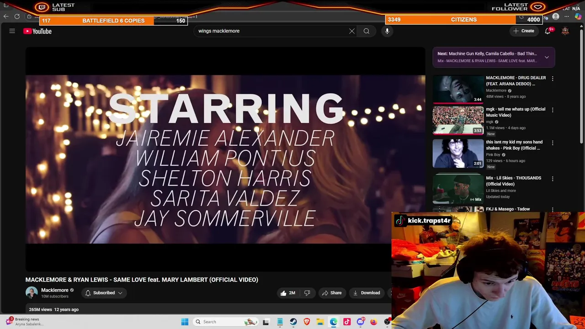Go to the YouTube home logo

pyautogui.click(x=37, y=31)
